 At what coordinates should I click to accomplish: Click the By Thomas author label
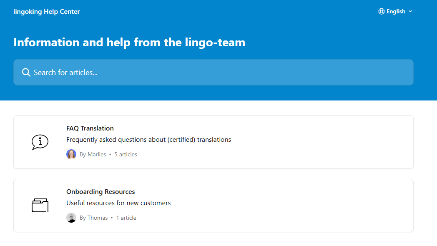[94, 218]
